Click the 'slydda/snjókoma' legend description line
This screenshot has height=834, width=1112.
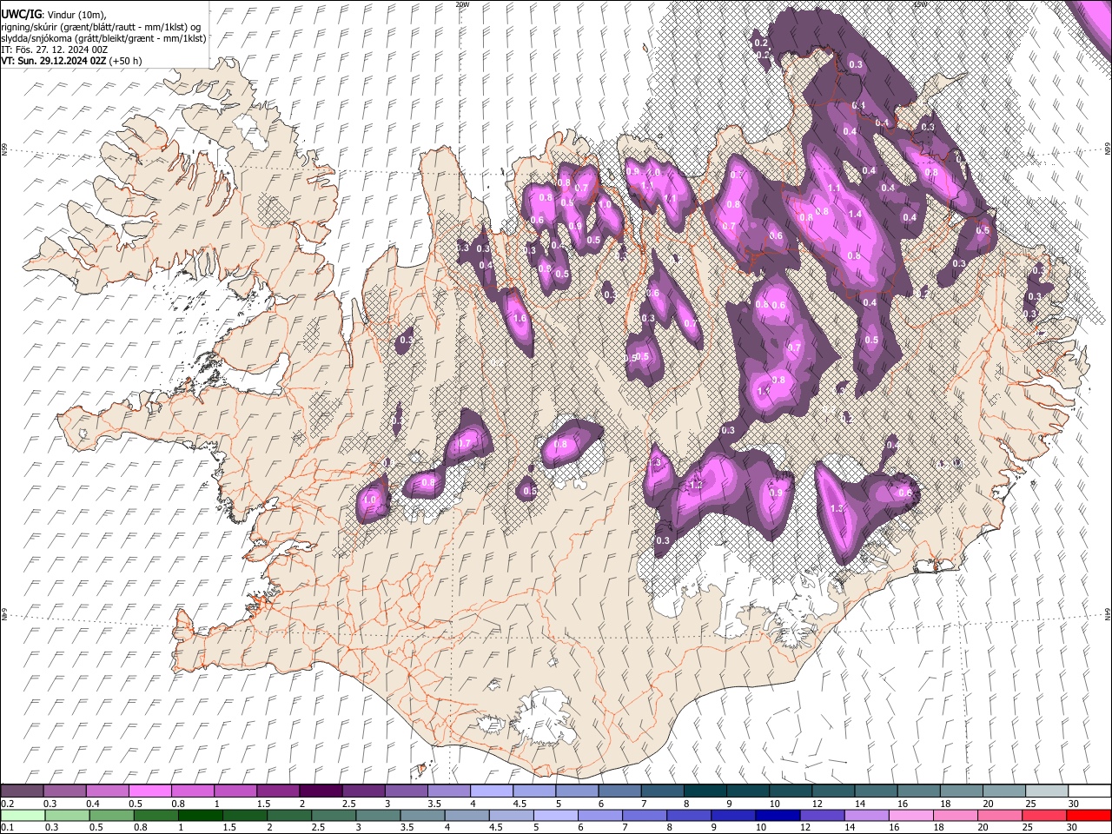click(103, 38)
